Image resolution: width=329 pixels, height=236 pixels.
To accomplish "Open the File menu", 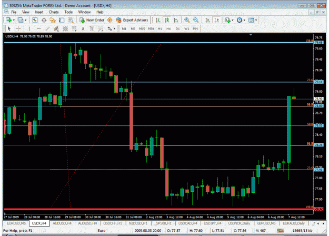I will (14, 12).
